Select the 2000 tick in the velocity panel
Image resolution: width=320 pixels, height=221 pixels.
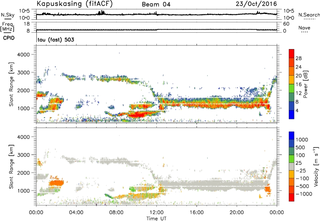click(24, 173)
